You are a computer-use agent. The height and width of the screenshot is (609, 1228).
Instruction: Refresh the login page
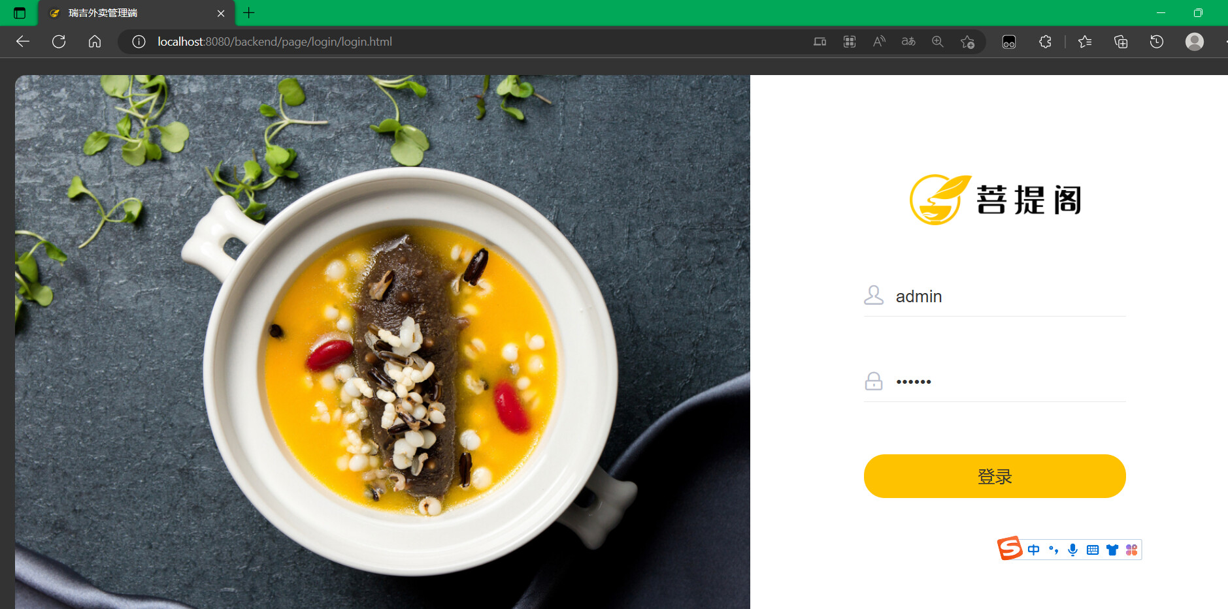pyautogui.click(x=59, y=42)
